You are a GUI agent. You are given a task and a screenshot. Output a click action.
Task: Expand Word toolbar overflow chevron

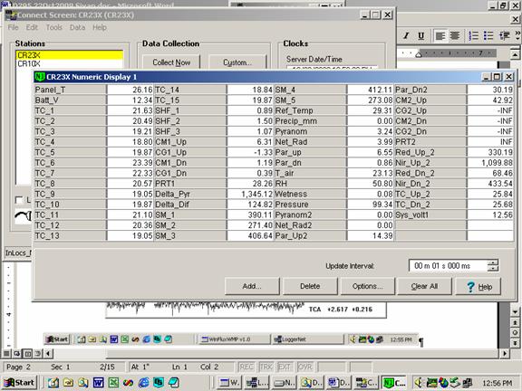pos(517,35)
